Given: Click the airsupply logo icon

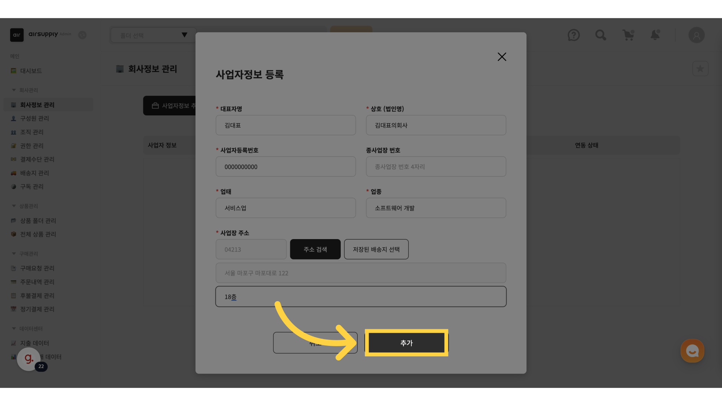Looking at the screenshot, I should 17,35.
